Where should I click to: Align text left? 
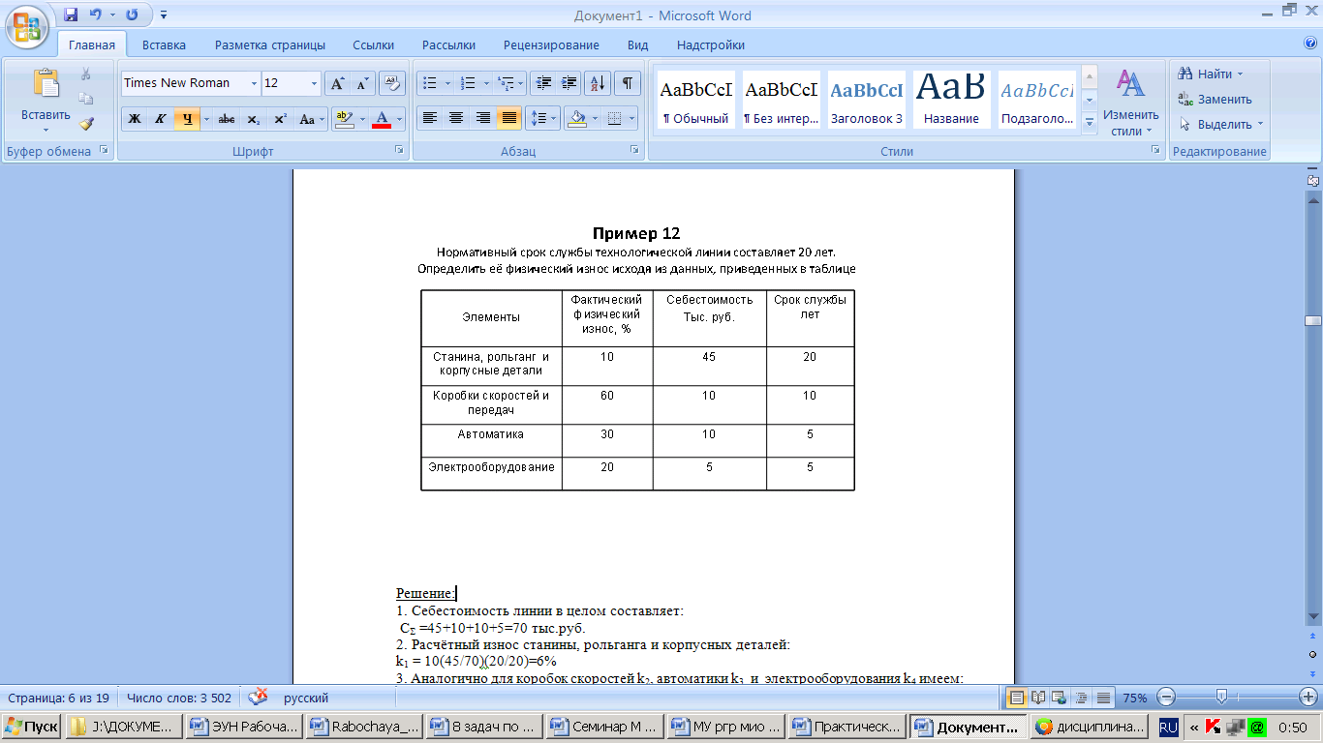429,119
